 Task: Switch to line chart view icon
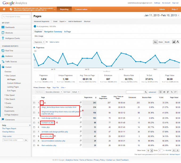click(x=174, y=42)
